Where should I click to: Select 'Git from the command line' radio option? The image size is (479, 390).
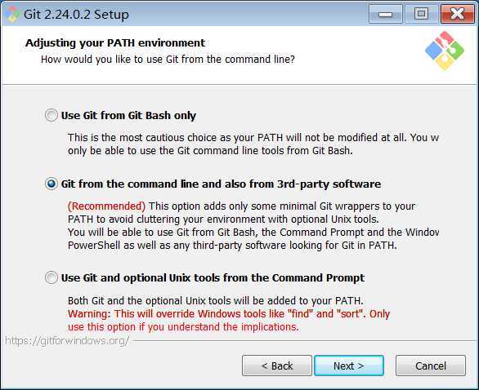coord(51,184)
